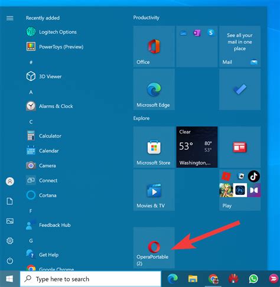280x287 pixels.
Task: Open the red News tile
Action: [x=240, y=147]
